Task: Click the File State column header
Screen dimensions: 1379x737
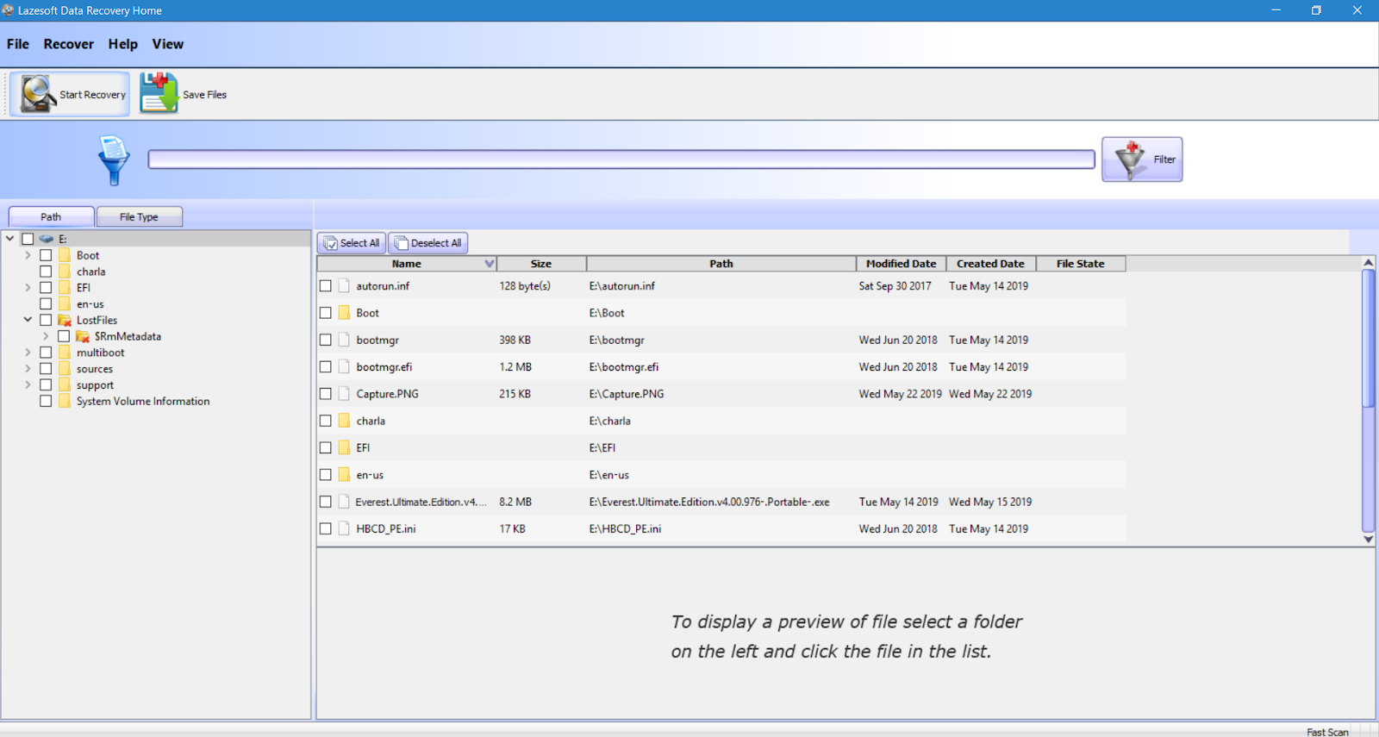Action: click(1080, 264)
